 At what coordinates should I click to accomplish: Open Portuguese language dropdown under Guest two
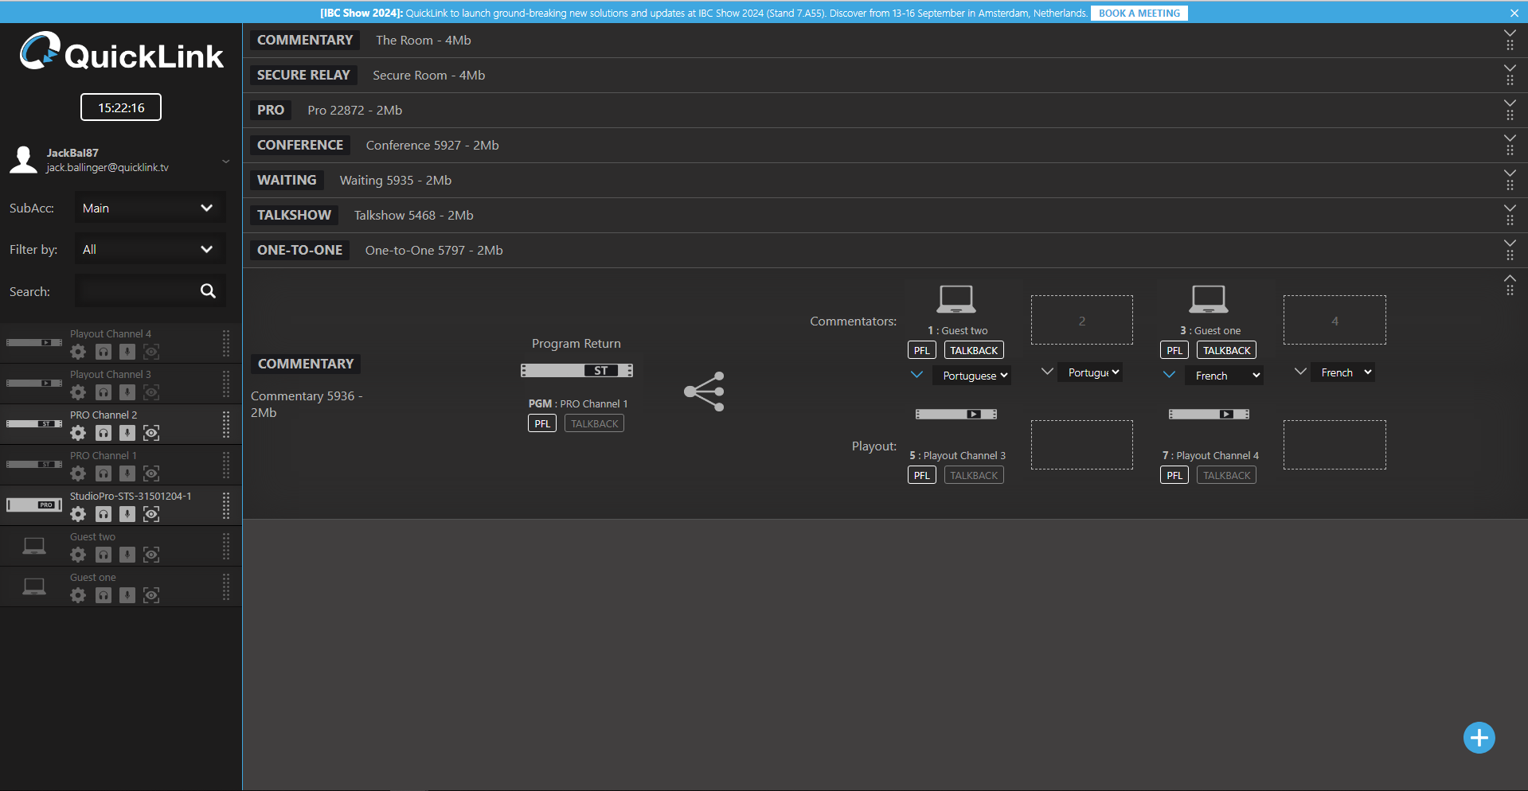972,376
